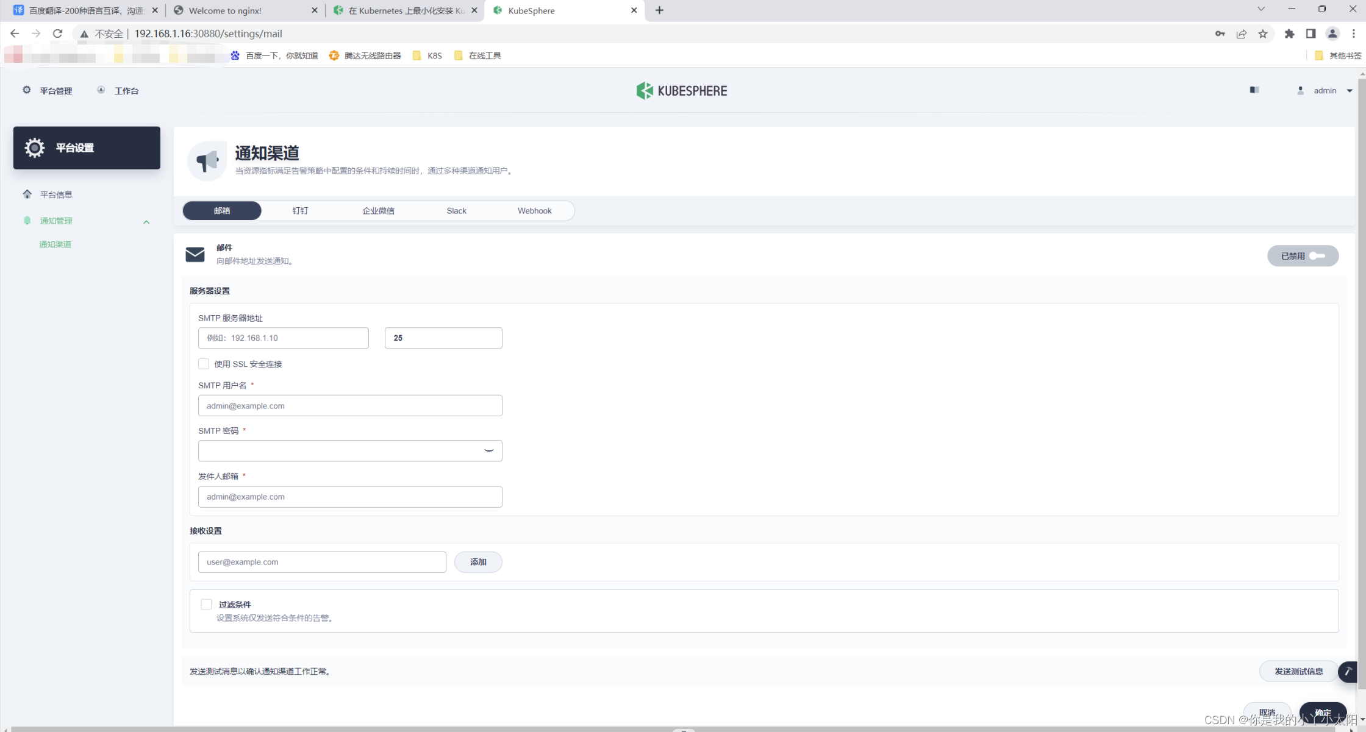This screenshot has height=732, width=1366.
Task: Switch to the Slack tab
Action: point(456,211)
